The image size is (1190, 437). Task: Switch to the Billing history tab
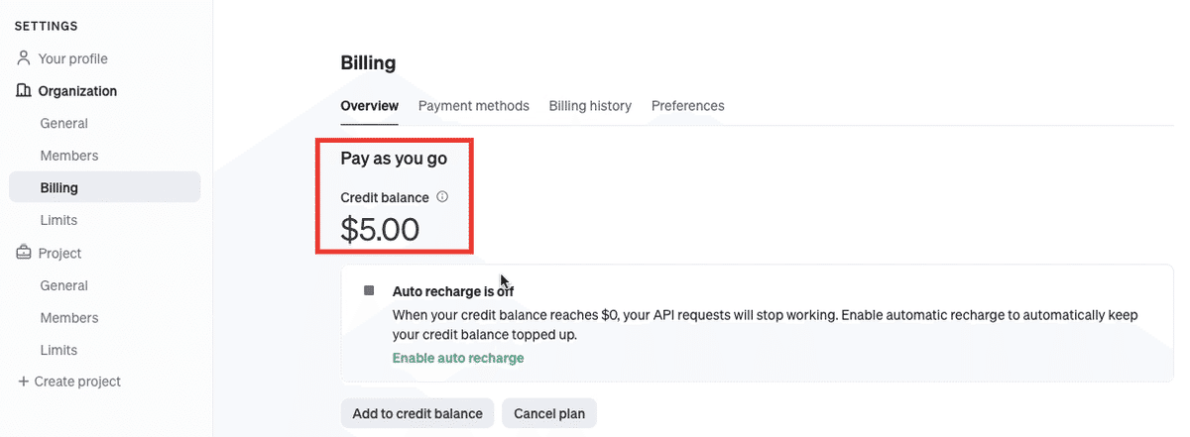pos(590,106)
